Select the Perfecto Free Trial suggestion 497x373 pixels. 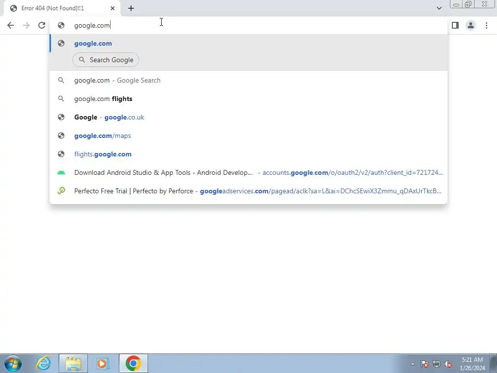[248, 191]
